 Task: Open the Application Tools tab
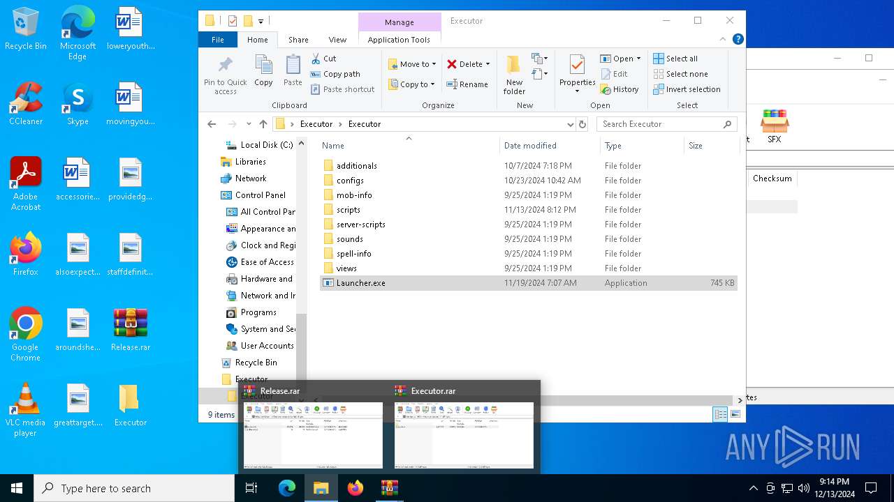pyautogui.click(x=399, y=40)
